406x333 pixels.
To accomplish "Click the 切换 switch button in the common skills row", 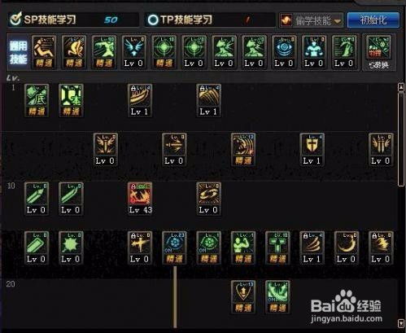I will pos(379,53).
